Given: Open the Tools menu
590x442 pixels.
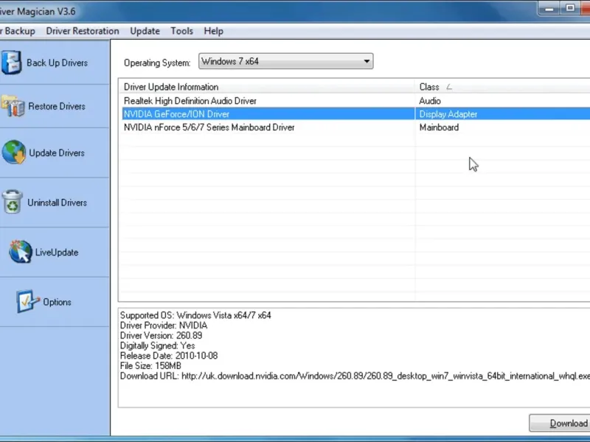Looking at the screenshot, I should 181,31.
